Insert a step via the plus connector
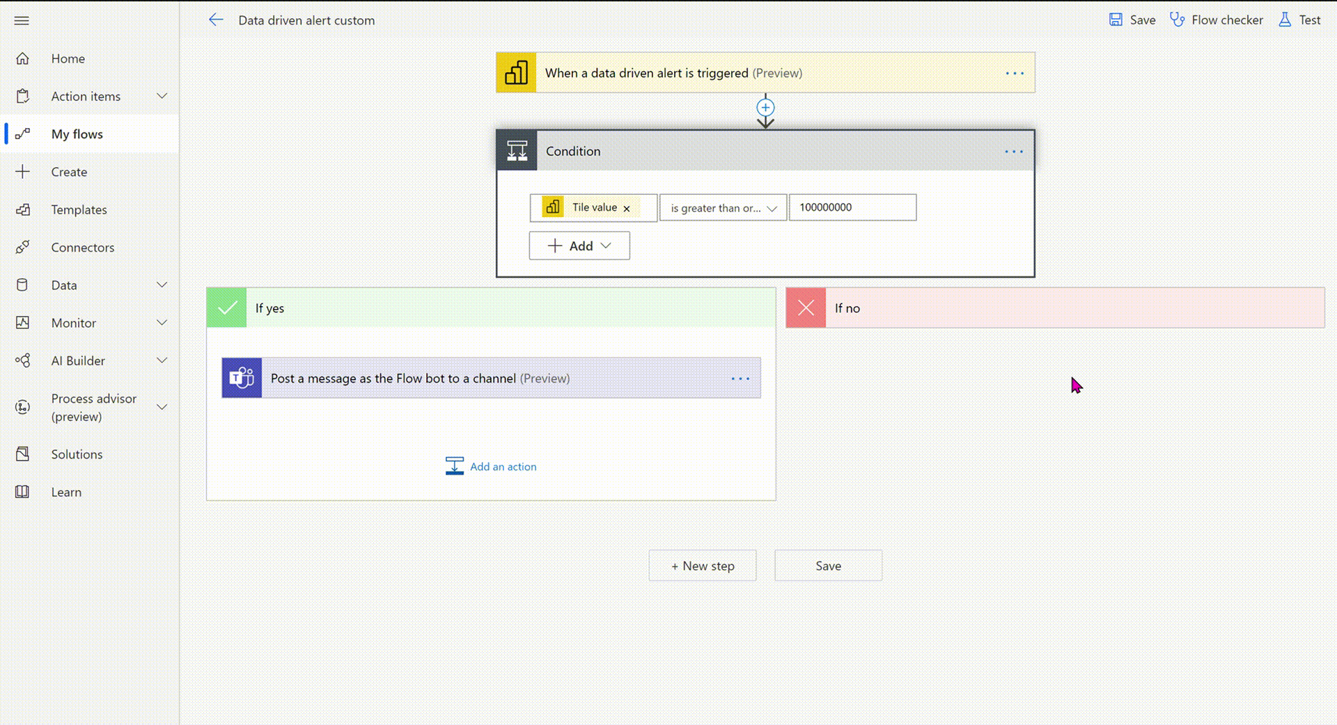 765,107
